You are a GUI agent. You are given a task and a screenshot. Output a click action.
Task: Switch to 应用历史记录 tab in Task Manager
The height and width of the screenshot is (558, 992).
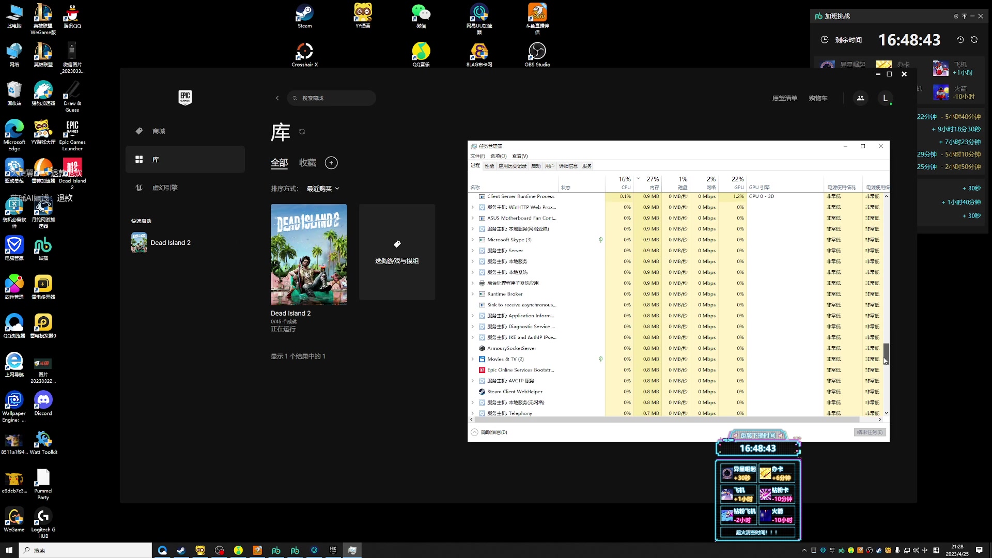[513, 166]
